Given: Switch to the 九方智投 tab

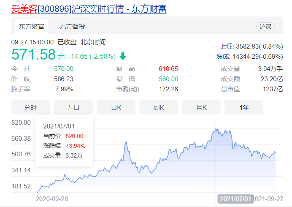Looking at the screenshot, I should (x=72, y=27).
